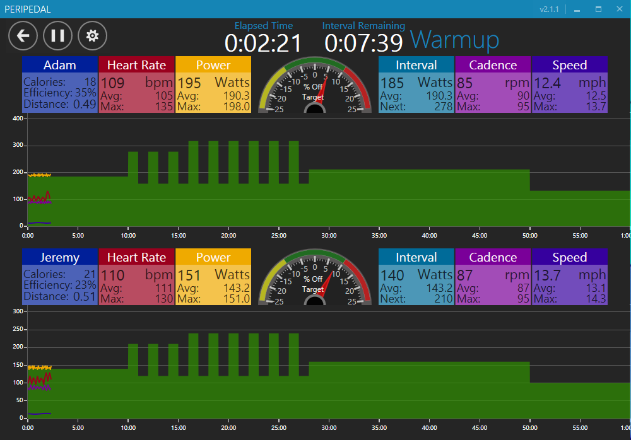
Task: Click the Elapsed Time readout
Action: [x=263, y=43]
